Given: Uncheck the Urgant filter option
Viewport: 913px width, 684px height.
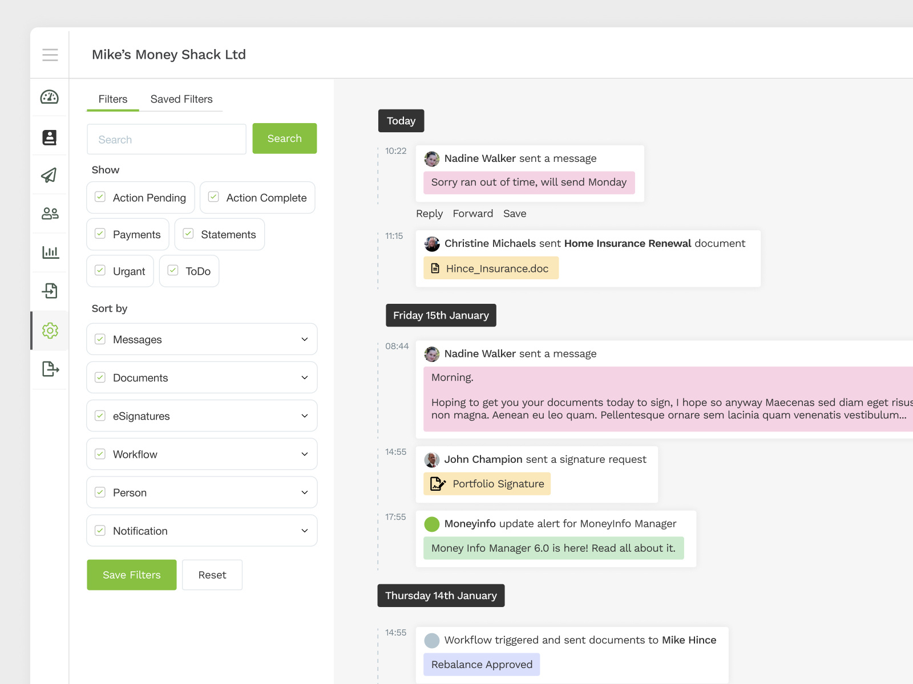Looking at the screenshot, I should (x=100, y=271).
